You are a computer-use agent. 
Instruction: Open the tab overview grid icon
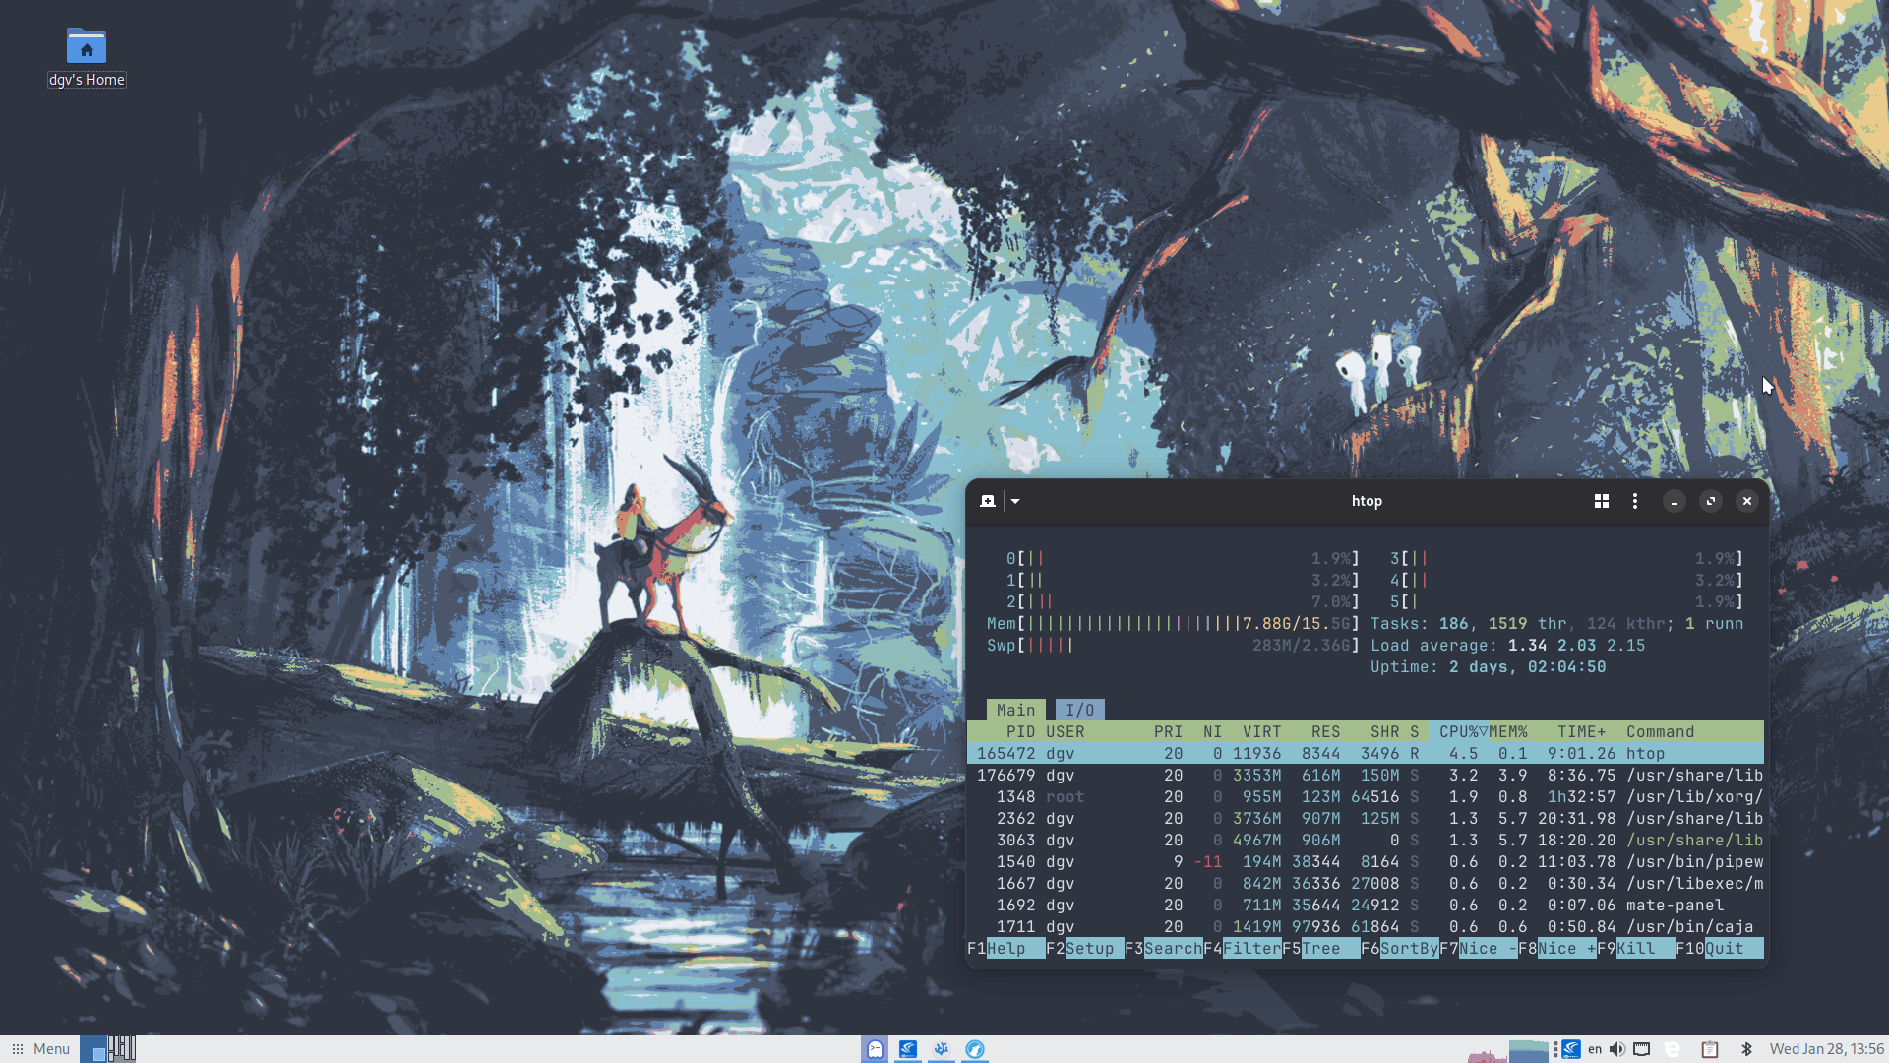[x=1602, y=501]
